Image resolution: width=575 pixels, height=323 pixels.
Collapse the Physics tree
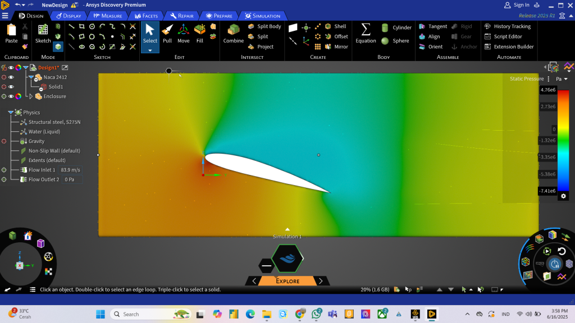pos(11,113)
